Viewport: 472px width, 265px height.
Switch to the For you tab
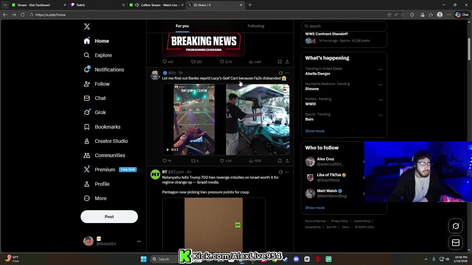pos(182,26)
